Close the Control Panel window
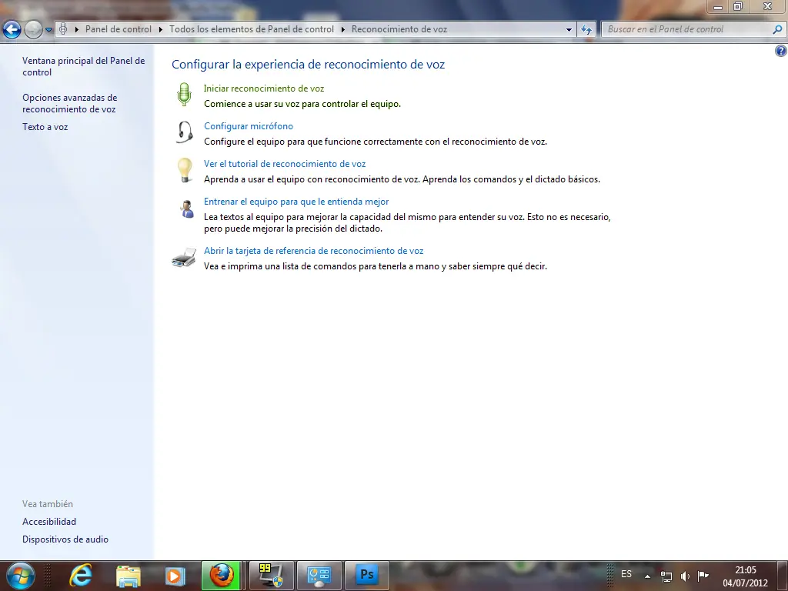 coord(767,6)
